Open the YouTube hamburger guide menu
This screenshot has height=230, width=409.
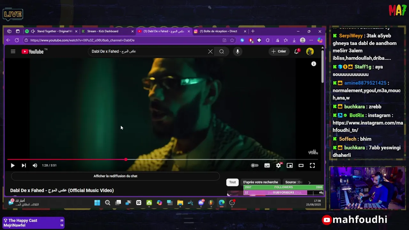[x=13, y=51]
